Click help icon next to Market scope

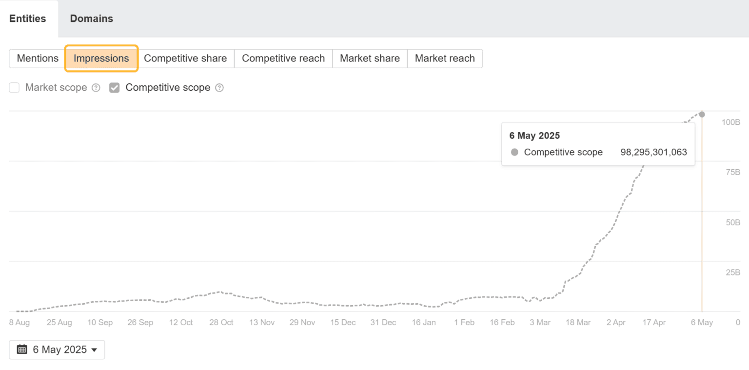(x=96, y=88)
